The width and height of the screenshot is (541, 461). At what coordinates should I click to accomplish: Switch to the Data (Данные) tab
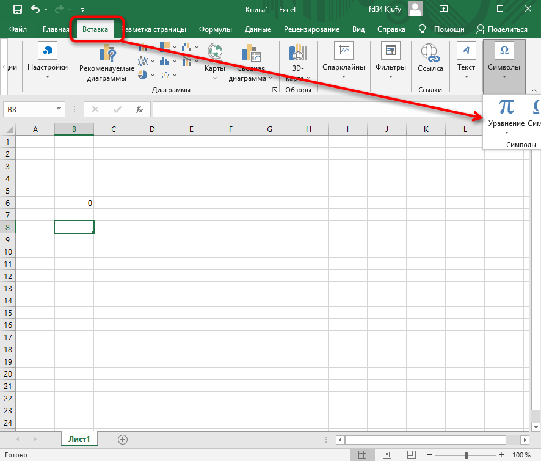point(258,29)
